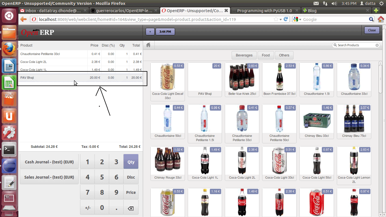386x217 pixels.
Task: Open network indicator in top panel
Action: point(325,3)
